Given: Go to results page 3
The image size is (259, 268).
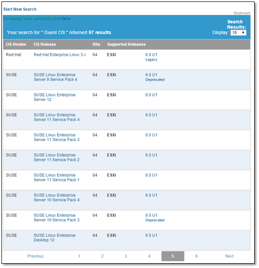Looking at the screenshot, I should tap(126, 256).
